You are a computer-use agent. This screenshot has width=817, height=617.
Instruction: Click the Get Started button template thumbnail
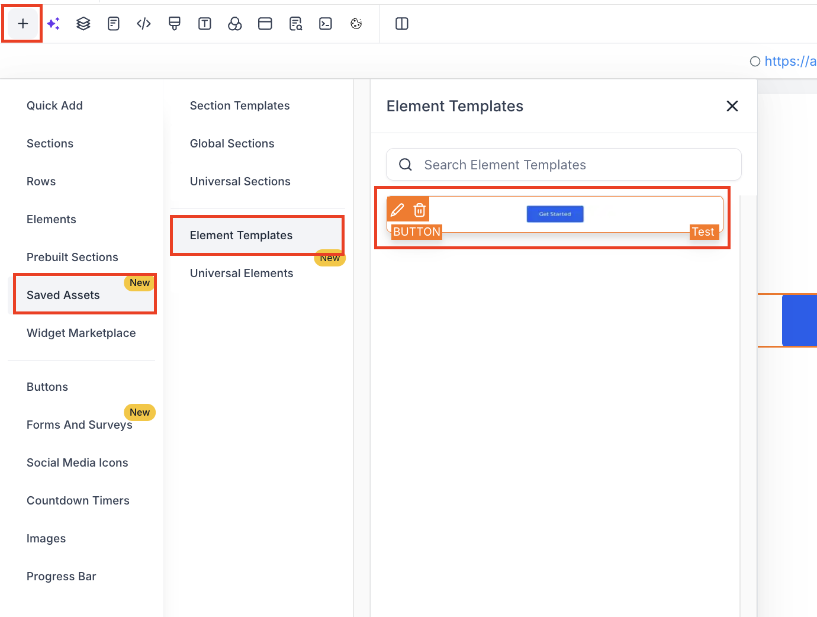coord(555,214)
